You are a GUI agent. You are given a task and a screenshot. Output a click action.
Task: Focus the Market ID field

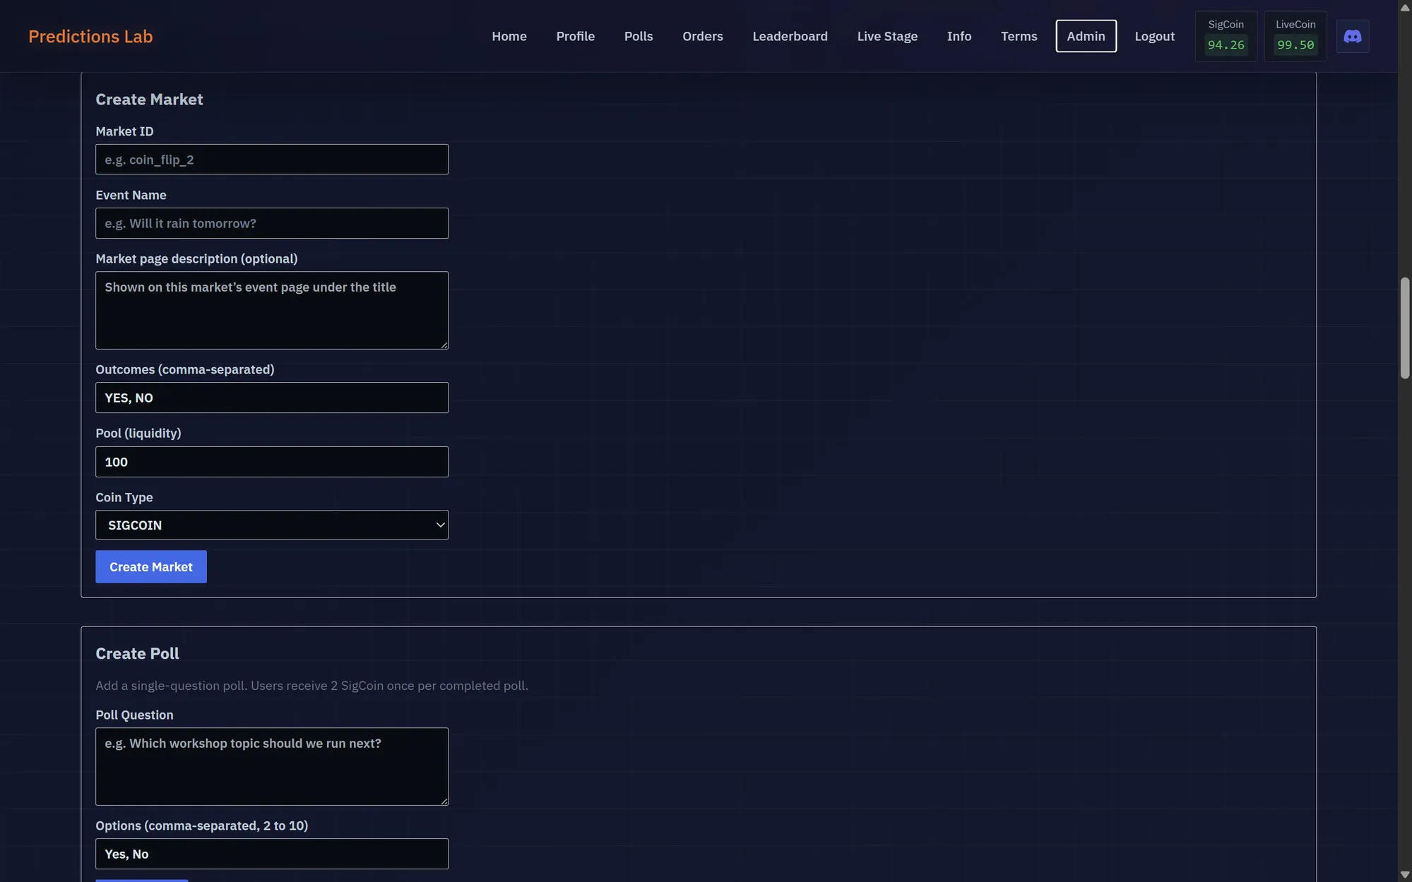click(272, 160)
